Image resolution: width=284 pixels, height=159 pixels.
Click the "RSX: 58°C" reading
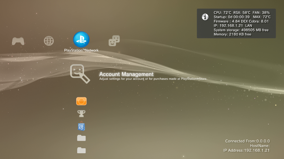tap(242, 13)
